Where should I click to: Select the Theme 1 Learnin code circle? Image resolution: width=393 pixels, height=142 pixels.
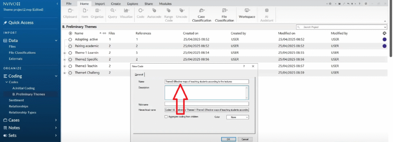tap(70, 53)
